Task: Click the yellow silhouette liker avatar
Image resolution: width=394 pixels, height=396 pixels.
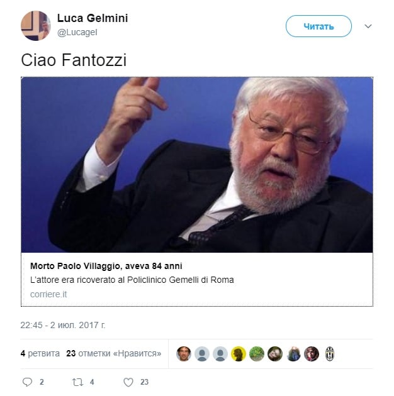Action: 239,353
